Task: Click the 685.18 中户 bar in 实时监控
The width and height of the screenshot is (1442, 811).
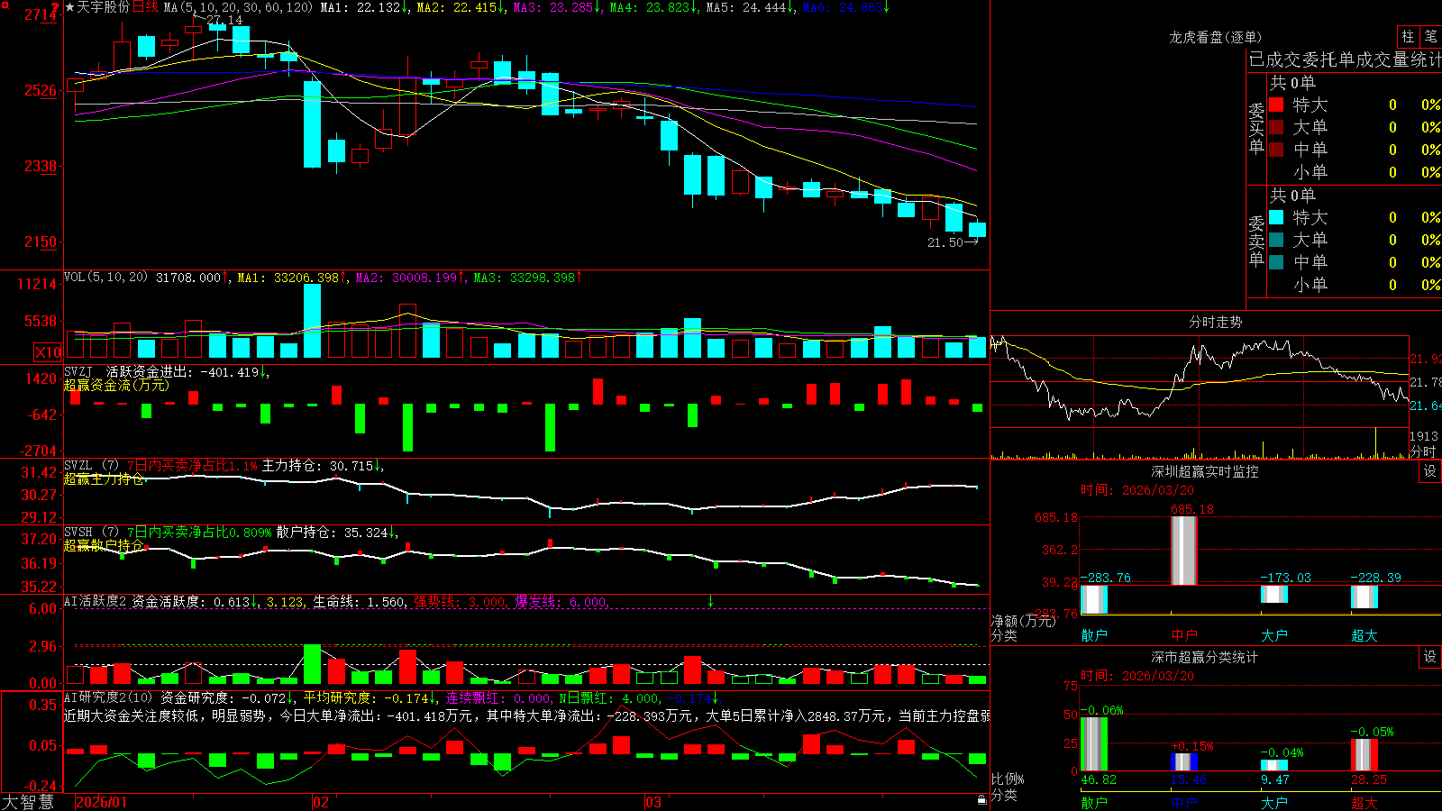Action: tap(1184, 551)
